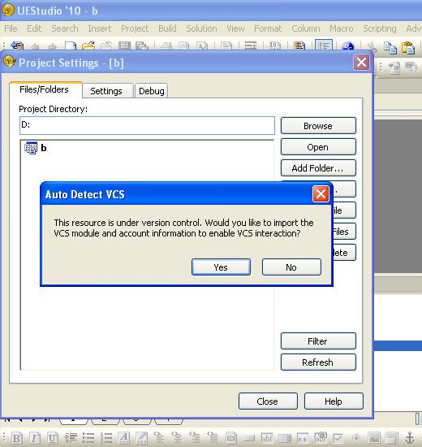Click the indent text icon in bottom toolbar
This screenshot has width=422, height=447.
coord(71,437)
